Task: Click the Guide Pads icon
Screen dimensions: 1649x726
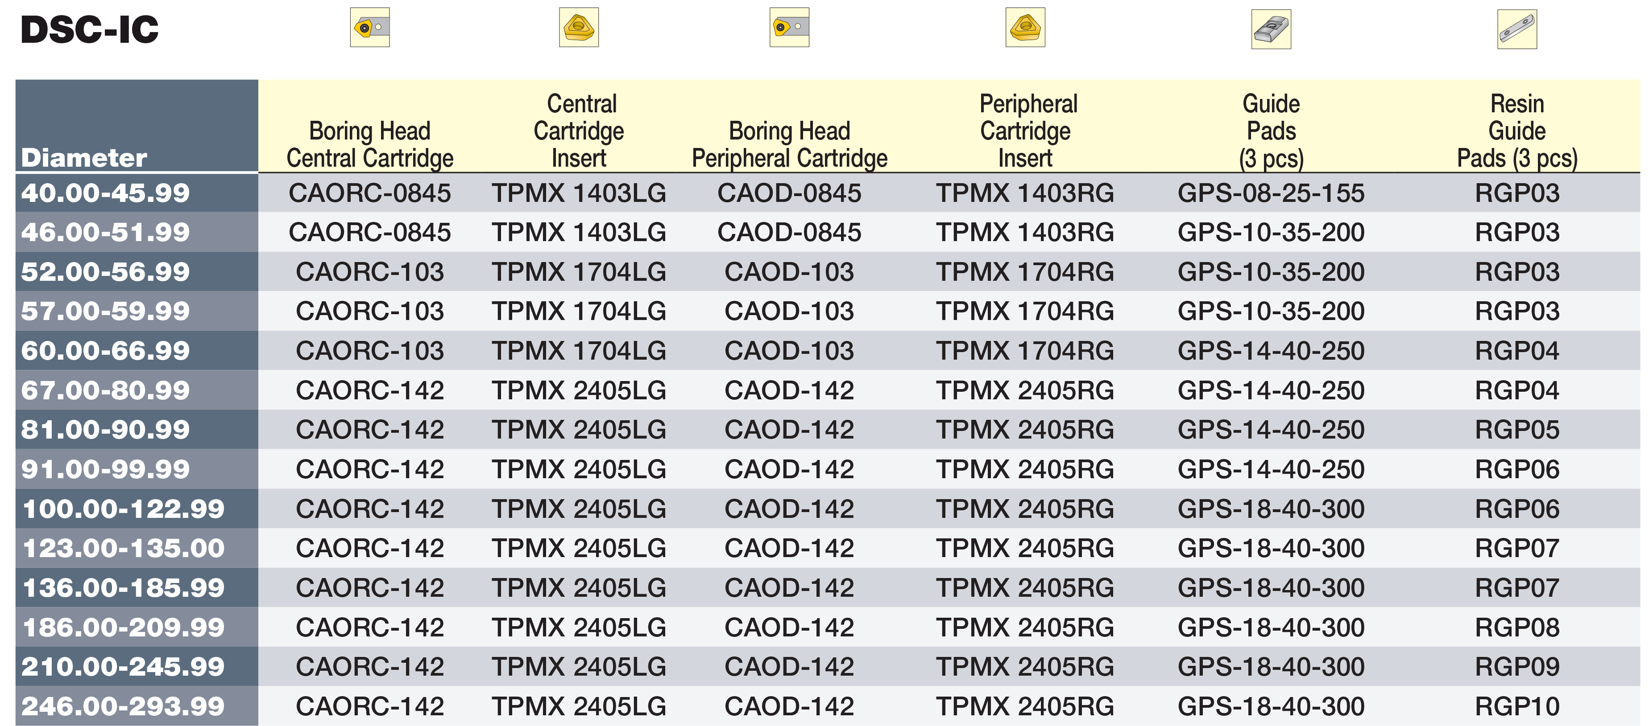Action: [x=1271, y=29]
